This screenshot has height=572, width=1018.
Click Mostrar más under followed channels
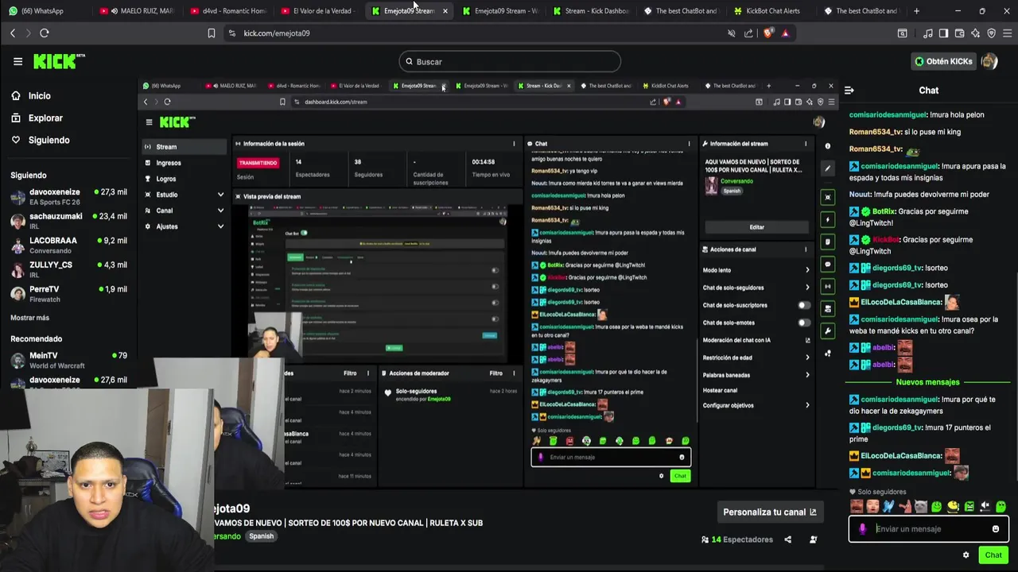click(29, 318)
